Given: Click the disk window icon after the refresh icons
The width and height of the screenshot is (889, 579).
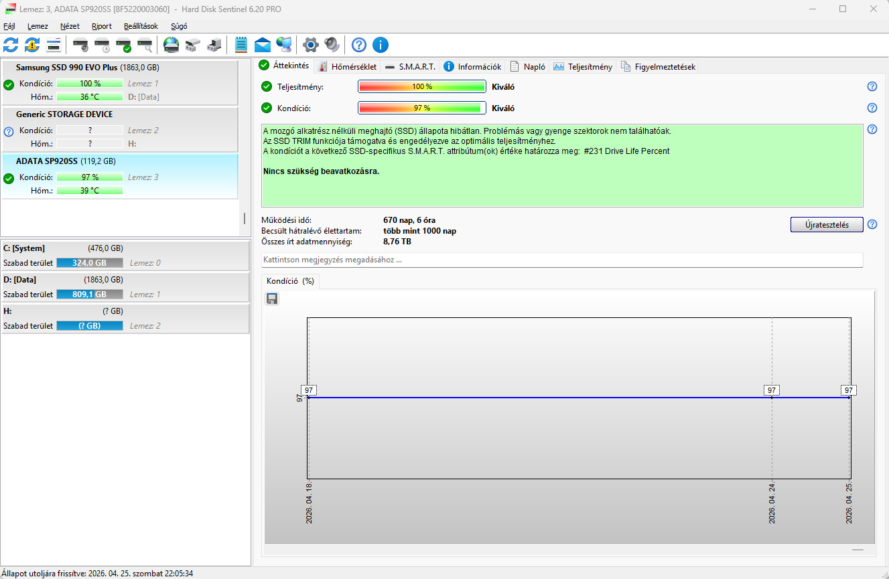Looking at the screenshot, I should pos(54,45).
